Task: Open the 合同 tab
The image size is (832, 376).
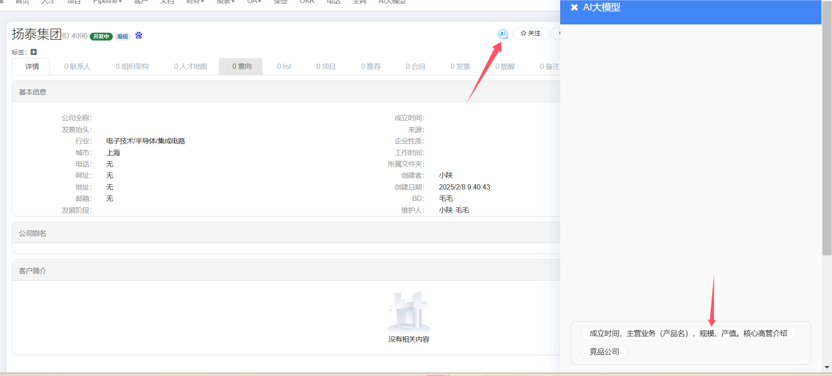Action: (x=415, y=67)
